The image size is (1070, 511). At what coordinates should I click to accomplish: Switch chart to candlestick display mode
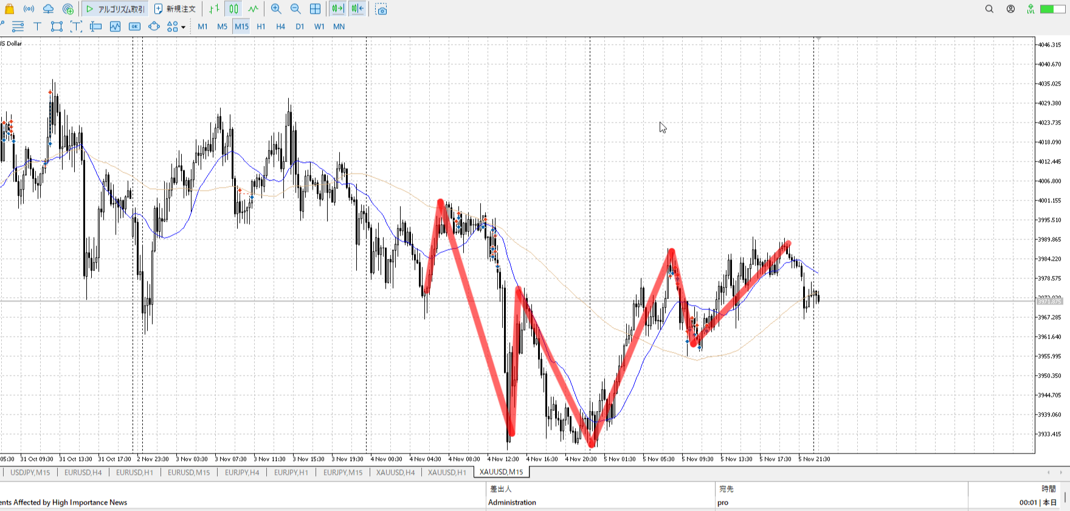pyautogui.click(x=234, y=9)
